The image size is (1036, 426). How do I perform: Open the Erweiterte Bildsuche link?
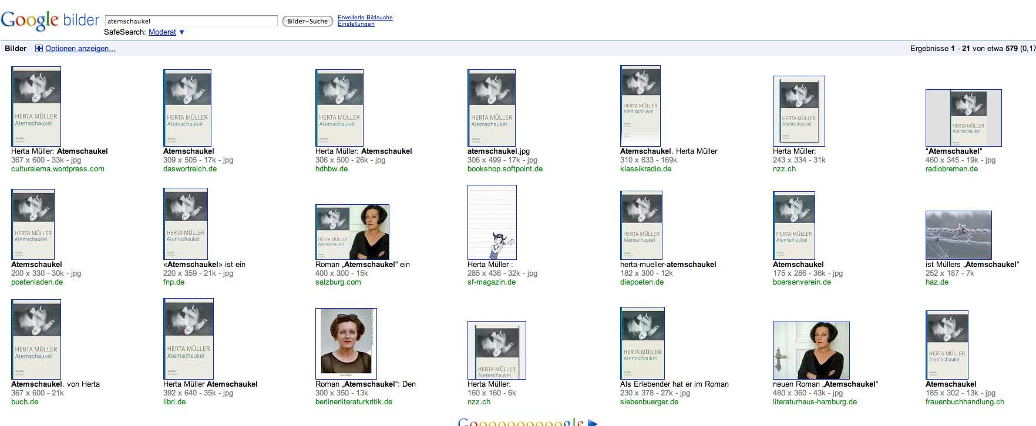click(365, 18)
